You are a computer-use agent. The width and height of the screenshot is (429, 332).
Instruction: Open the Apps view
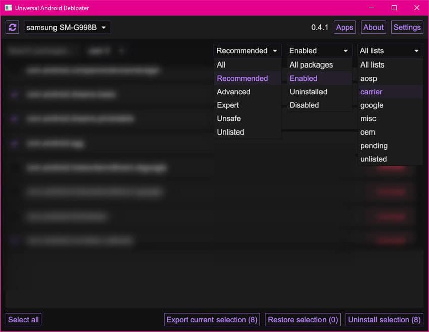[344, 27]
